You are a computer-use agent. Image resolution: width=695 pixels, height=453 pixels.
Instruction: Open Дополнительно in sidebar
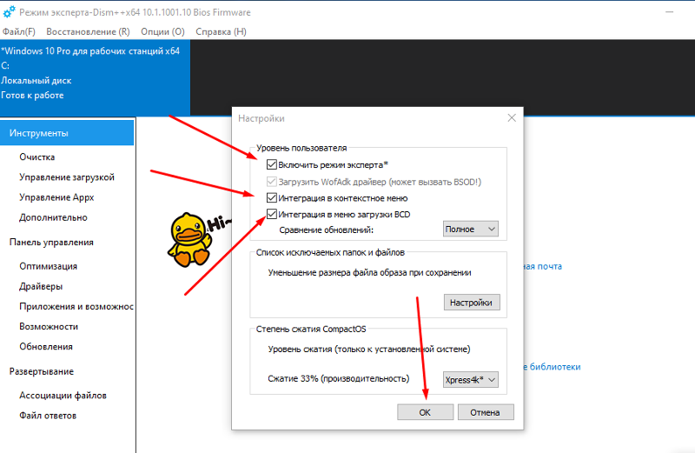pos(53,217)
